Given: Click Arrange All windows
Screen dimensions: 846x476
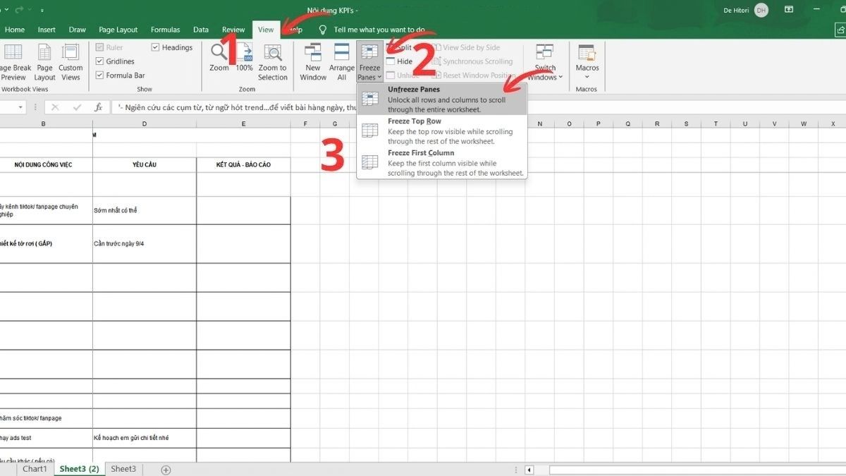Looking at the screenshot, I should (341, 62).
